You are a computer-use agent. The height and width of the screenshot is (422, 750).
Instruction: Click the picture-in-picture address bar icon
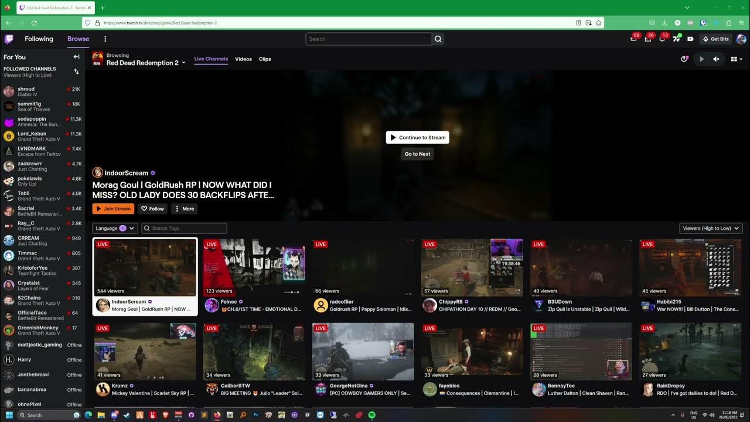[x=588, y=23]
